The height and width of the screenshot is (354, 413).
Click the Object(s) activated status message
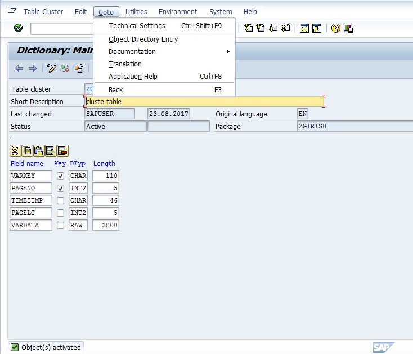51,347
